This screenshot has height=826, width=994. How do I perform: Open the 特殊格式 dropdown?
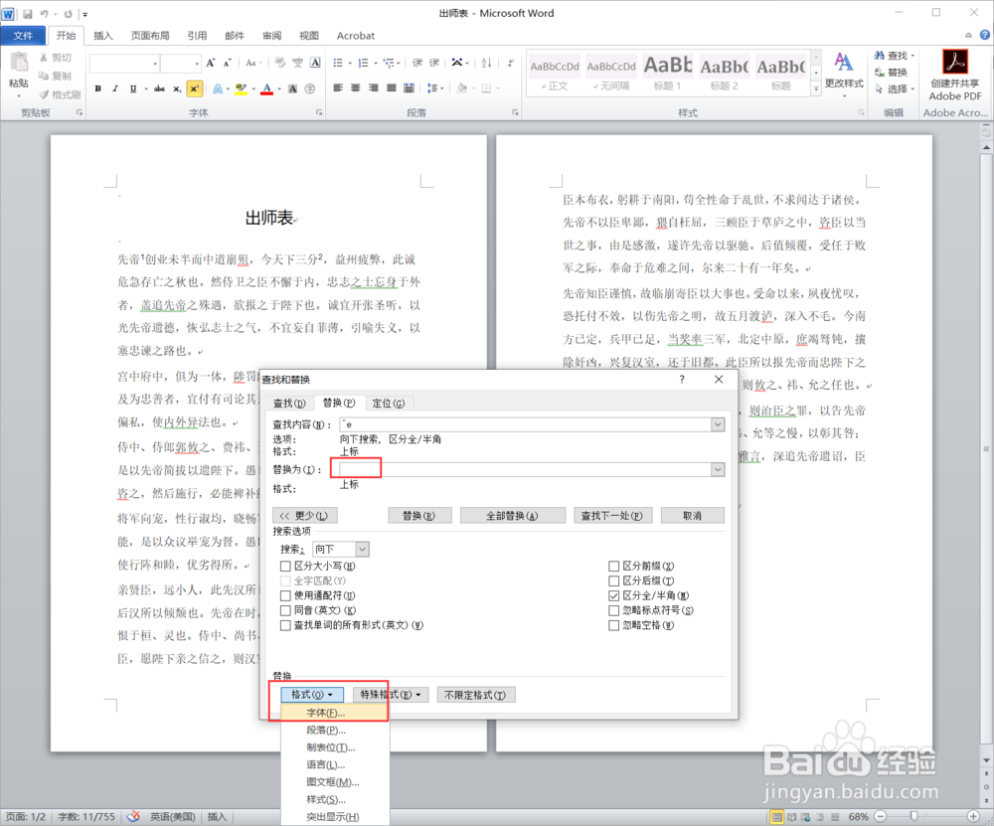387,694
